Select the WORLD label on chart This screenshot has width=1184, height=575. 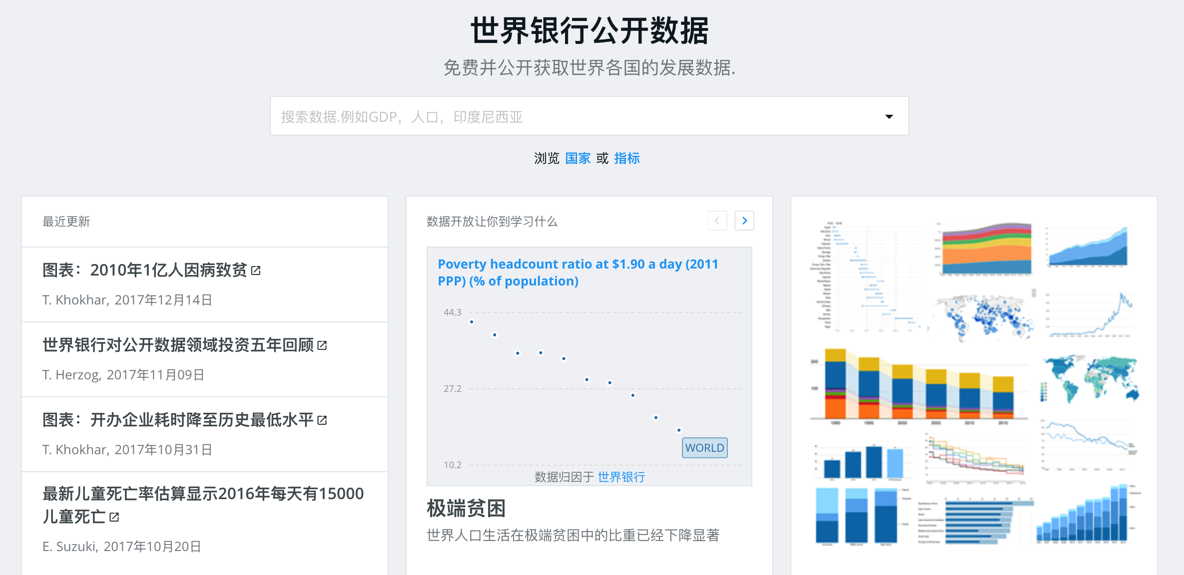coord(704,448)
